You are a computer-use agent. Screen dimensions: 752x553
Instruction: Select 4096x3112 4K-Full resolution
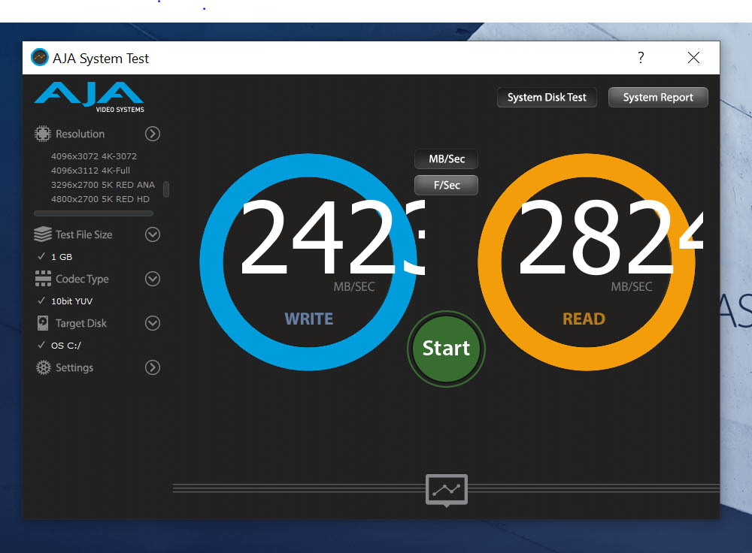point(91,171)
